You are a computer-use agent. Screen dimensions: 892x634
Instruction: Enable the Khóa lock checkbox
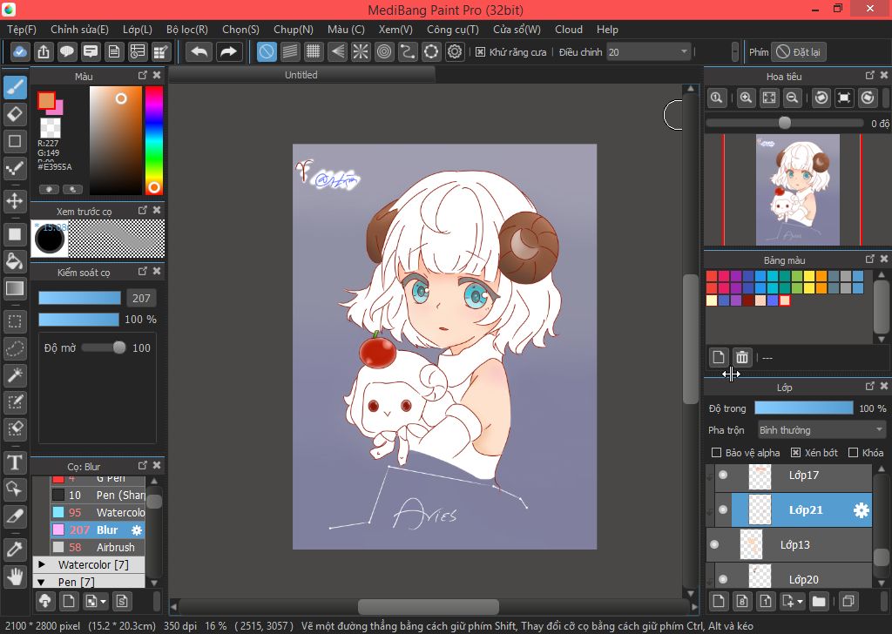853,453
